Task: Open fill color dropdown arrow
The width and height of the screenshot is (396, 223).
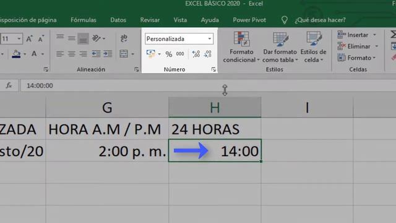Action: [25, 54]
